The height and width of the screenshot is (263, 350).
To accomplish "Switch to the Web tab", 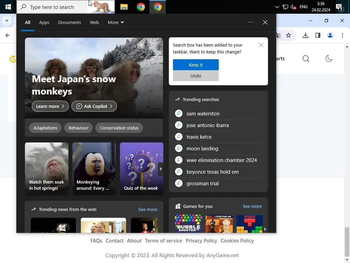I will tap(94, 22).
